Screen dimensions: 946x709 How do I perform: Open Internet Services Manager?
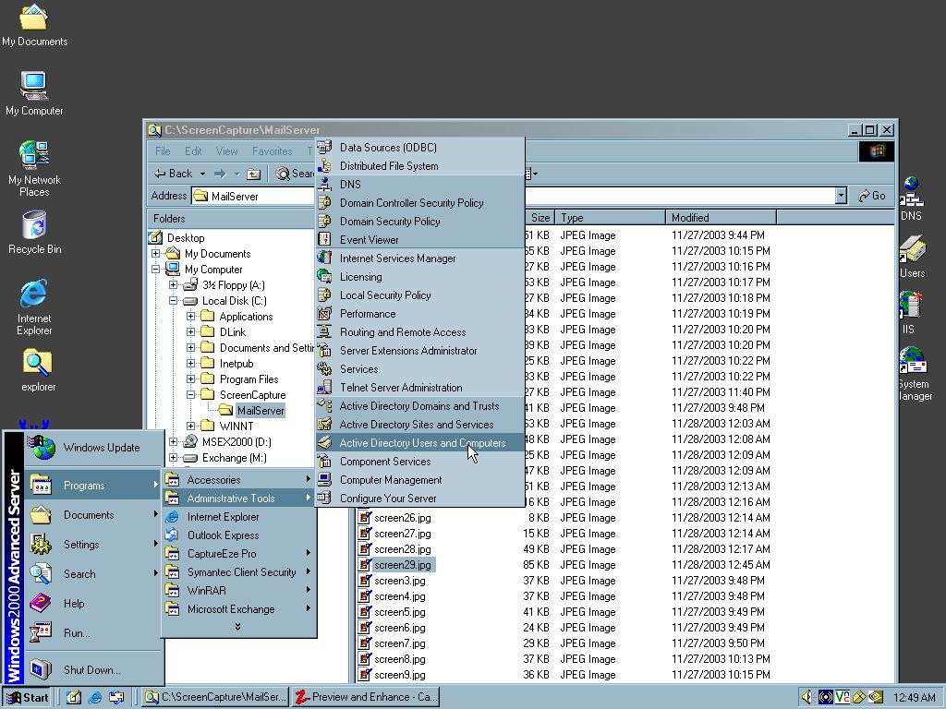point(420,258)
